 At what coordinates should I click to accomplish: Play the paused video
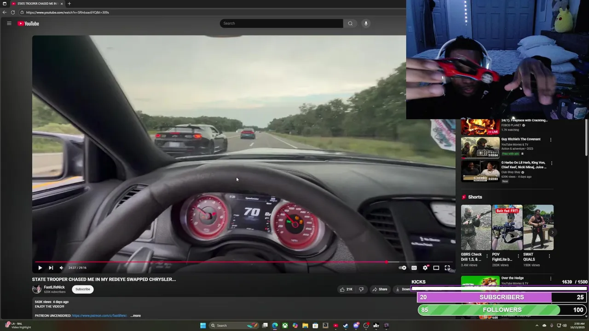click(40, 268)
